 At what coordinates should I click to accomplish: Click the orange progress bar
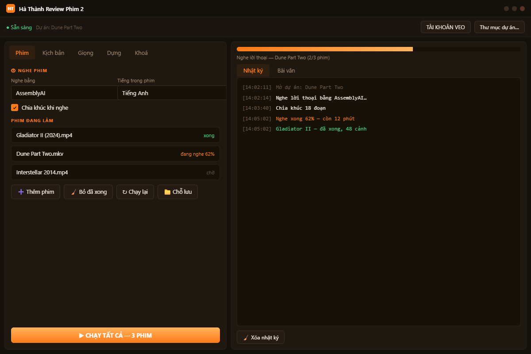point(325,49)
